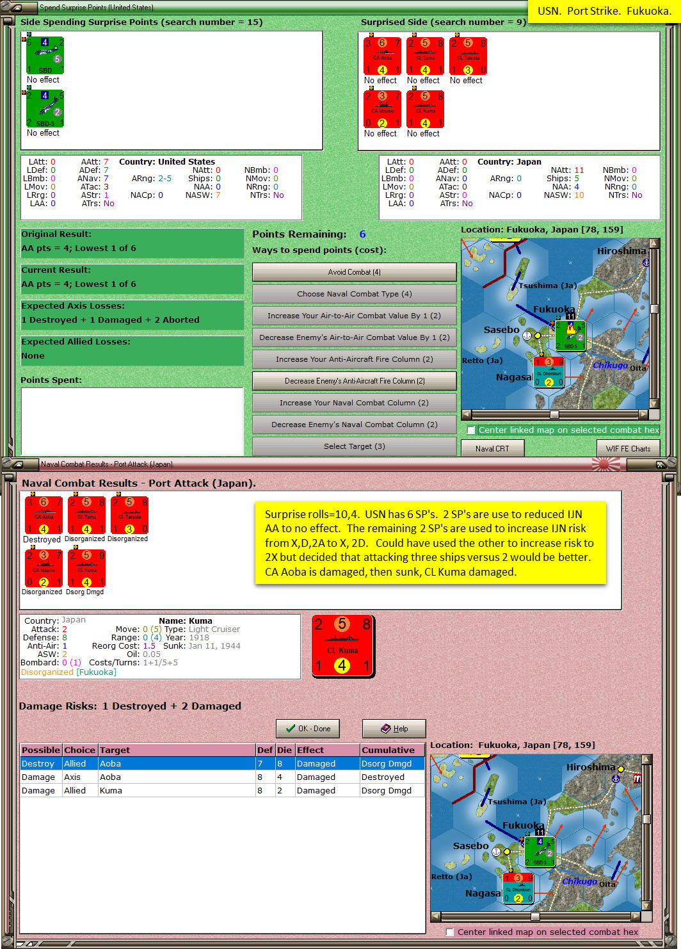The width and height of the screenshot is (681, 949).
Task: Click the CA Aoba counter under Surprised Side
Action: tap(382, 56)
